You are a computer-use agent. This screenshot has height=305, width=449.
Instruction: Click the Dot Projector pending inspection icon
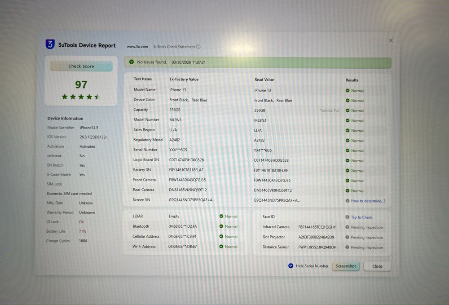click(x=348, y=237)
